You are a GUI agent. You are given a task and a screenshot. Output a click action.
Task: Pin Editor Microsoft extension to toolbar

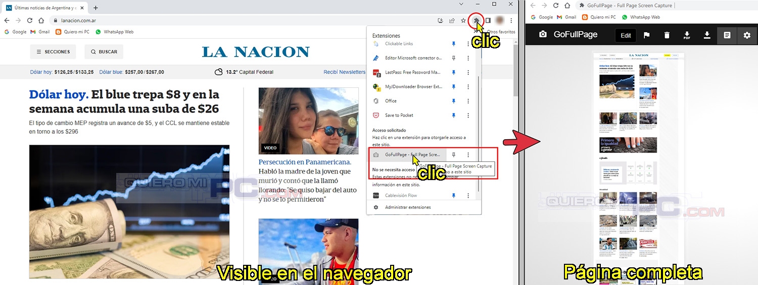[x=453, y=58]
